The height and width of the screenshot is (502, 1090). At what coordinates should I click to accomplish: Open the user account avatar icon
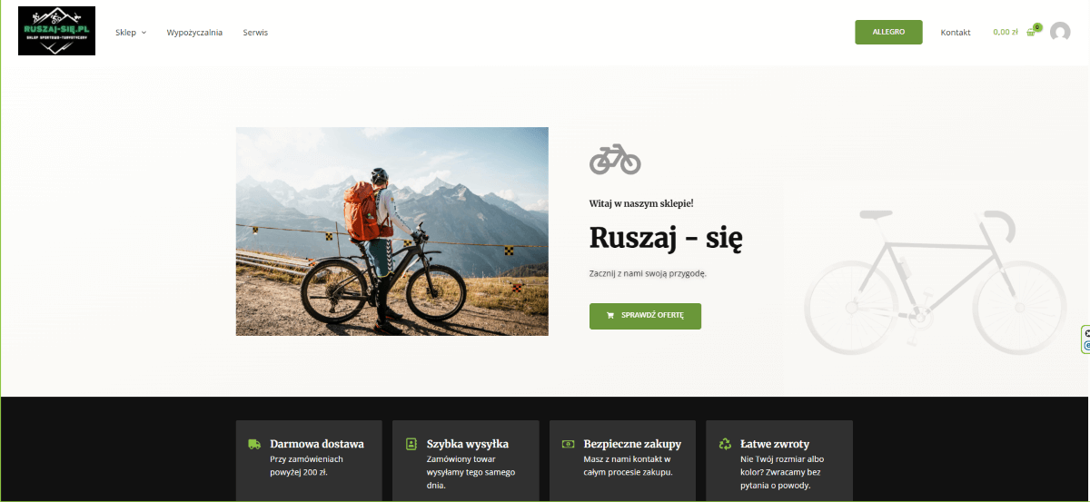(1060, 32)
